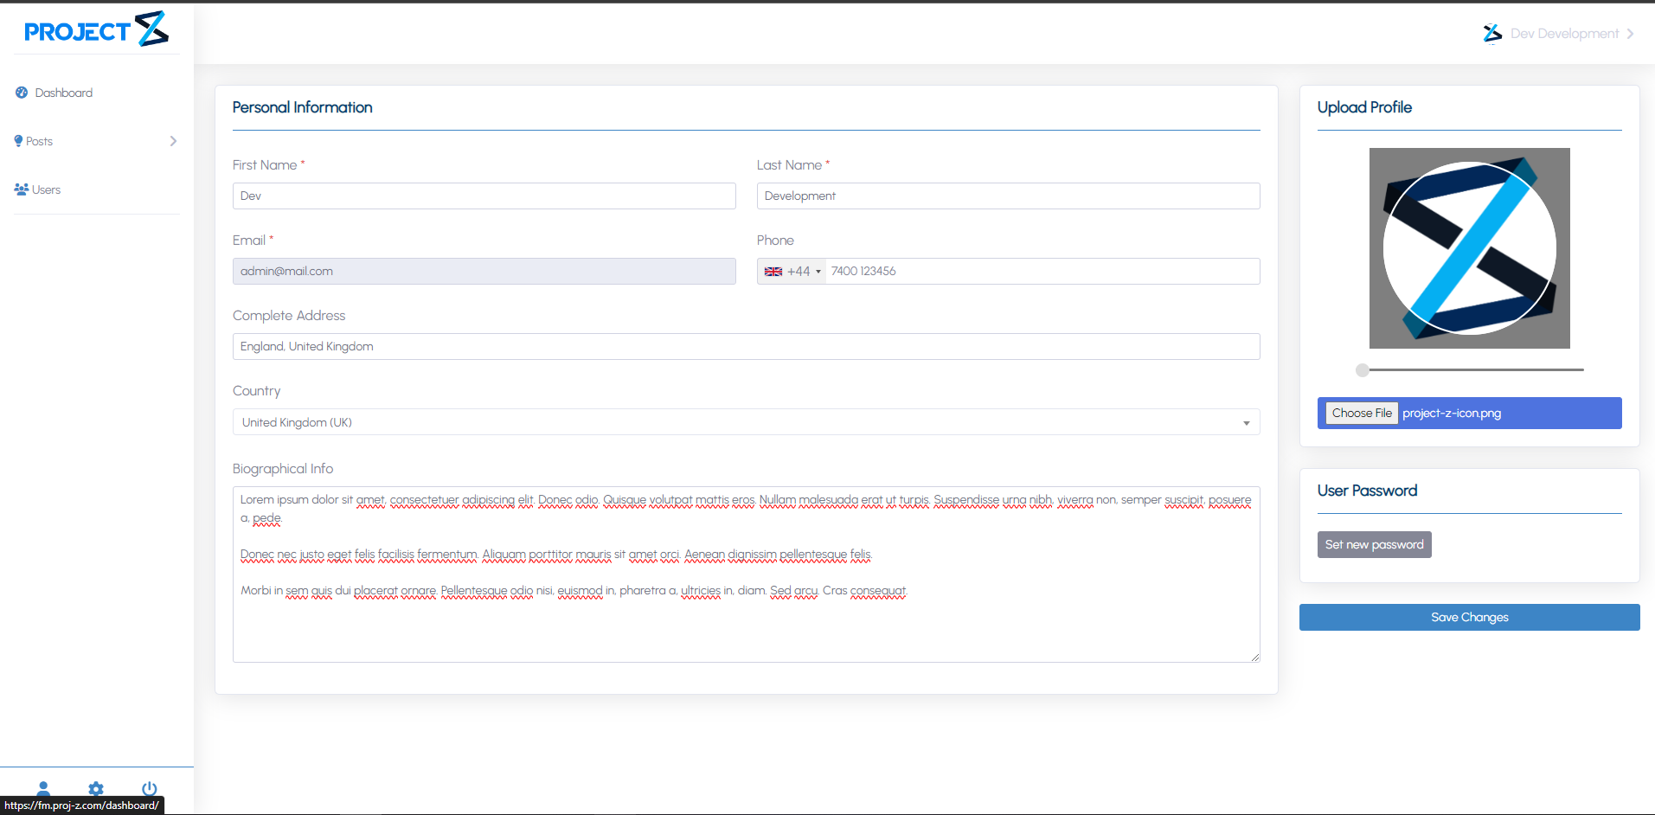Image resolution: width=1655 pixels, height=815 pixels.
Task: Open the profile icon in sidebar footer
Action: coord(43,788)
